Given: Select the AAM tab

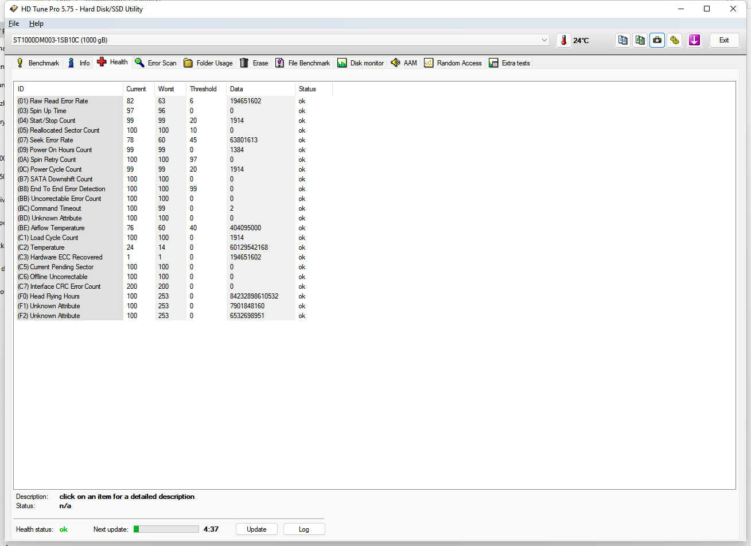Looking at the screenshot, I should [404, 63].
